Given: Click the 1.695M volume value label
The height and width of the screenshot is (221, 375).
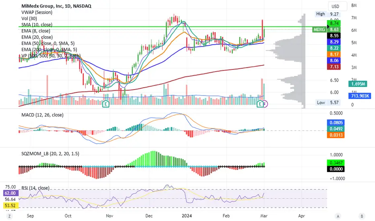Looking at the screenshot, I should [358, 84].
